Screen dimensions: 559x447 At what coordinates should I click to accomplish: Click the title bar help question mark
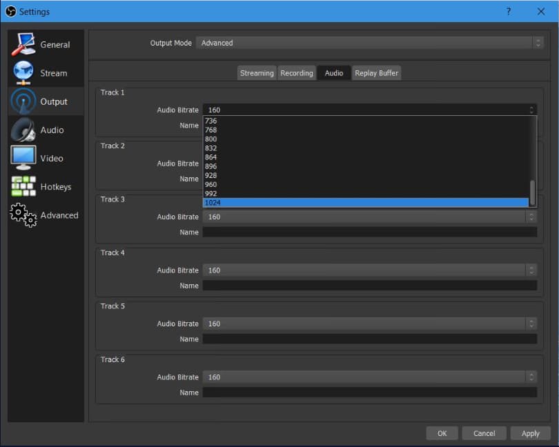(x=509, y=12)
